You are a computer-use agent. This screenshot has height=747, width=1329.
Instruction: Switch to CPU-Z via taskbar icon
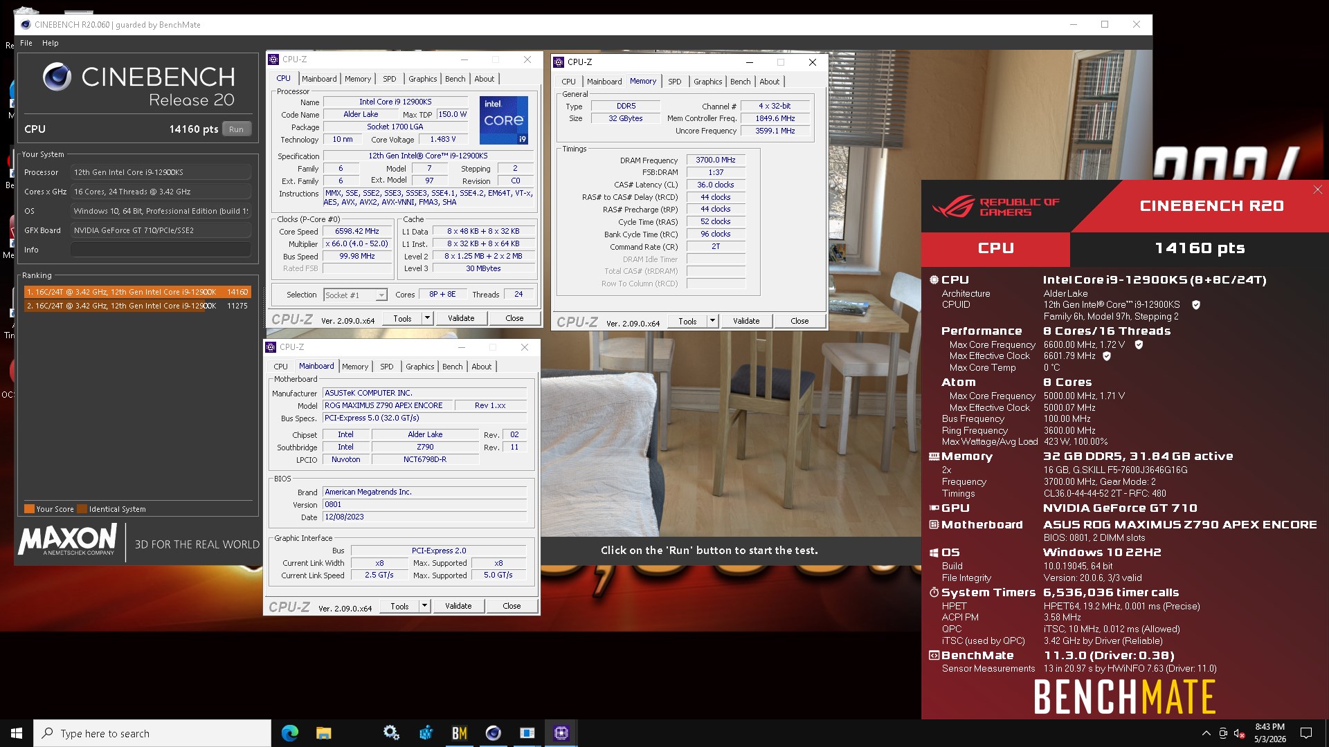click(x=561, y=733)
